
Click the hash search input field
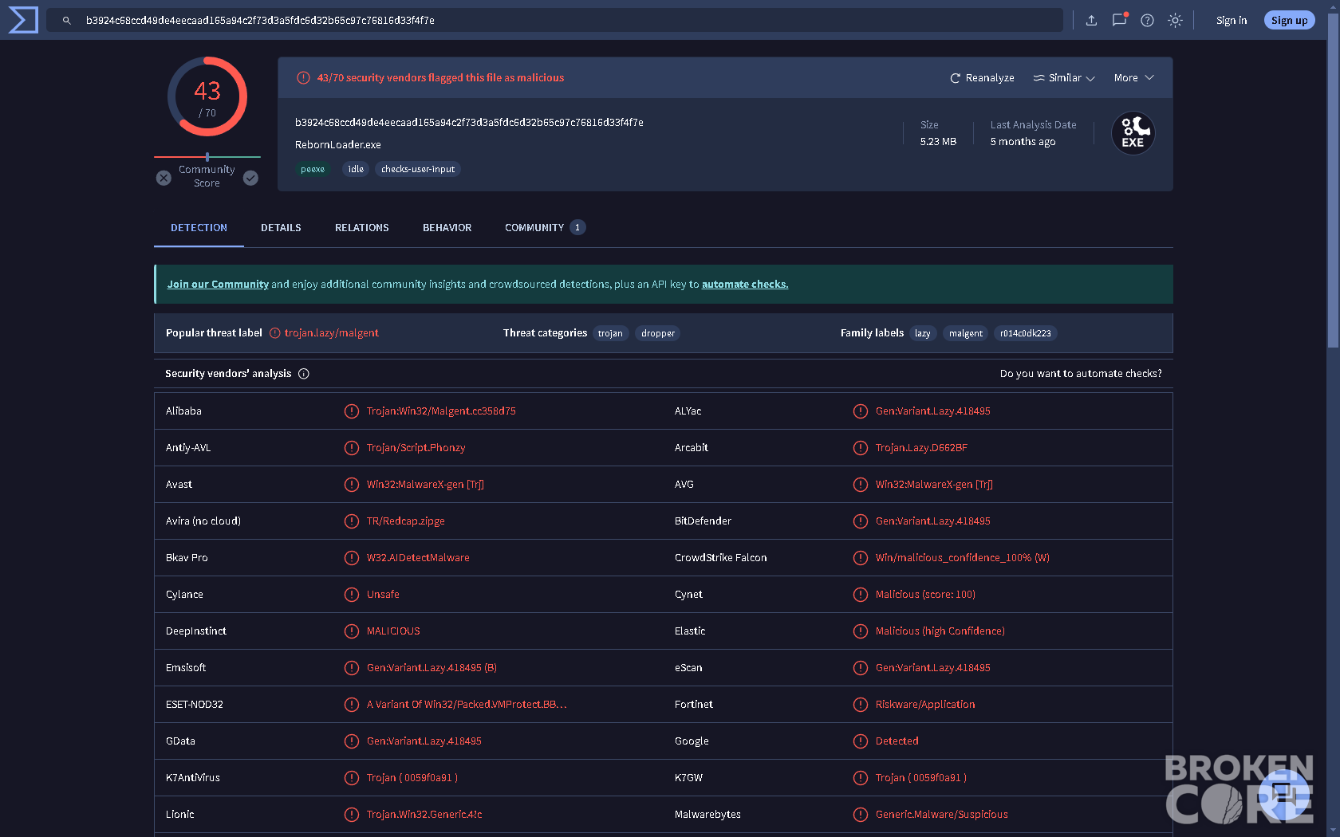pyautogui.click(x=554, y=21)
